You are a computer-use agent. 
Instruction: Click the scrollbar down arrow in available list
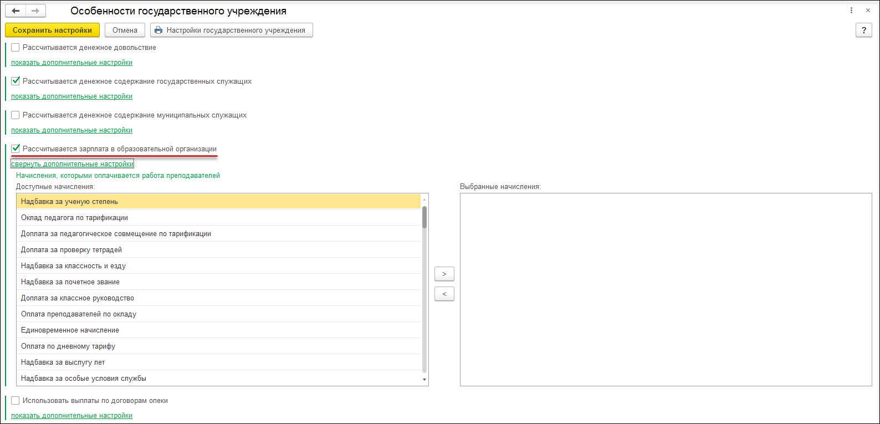coord(424,380)
